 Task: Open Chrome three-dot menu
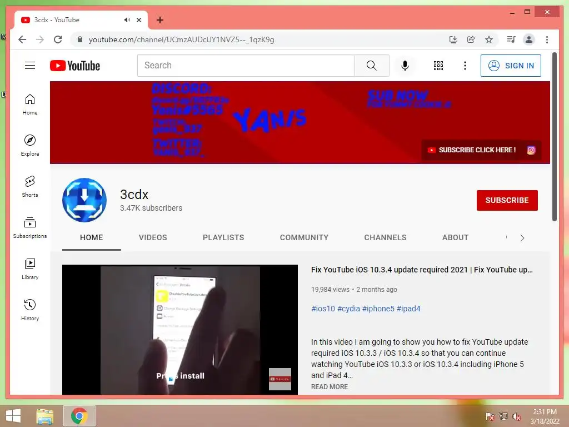coord(547,39)
